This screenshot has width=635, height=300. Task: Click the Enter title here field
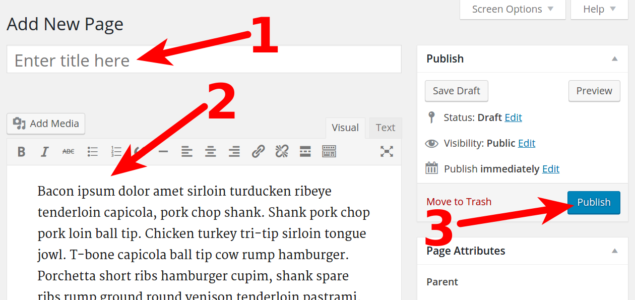pyautogui.click(x=204, y=59)
